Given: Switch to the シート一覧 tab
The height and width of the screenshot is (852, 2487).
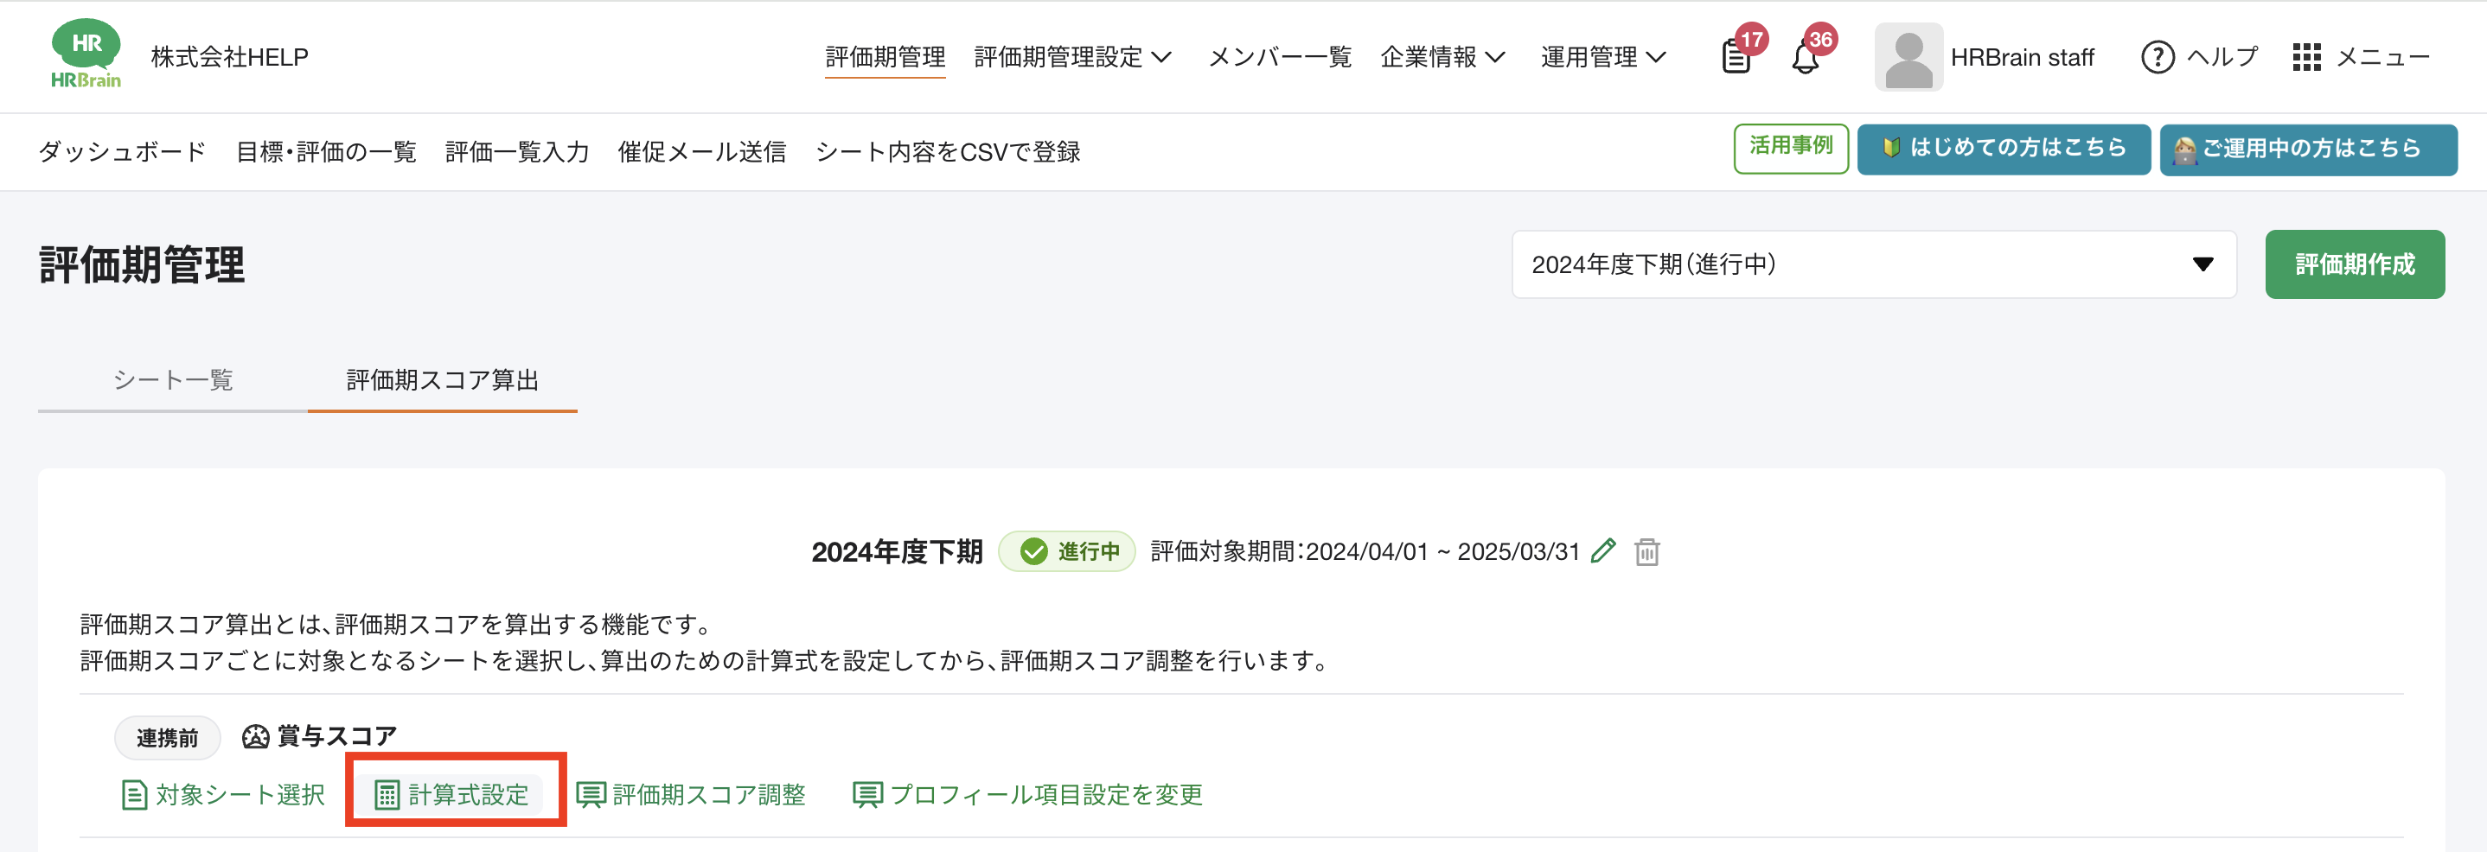Looking at the screenshot, I should coord(173,380).
